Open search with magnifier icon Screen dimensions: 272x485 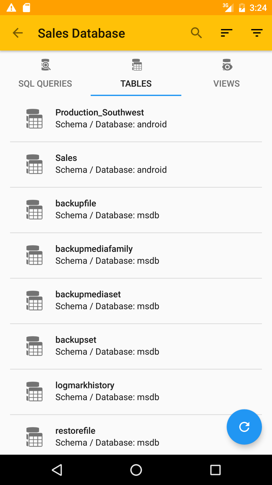[196, 33]
